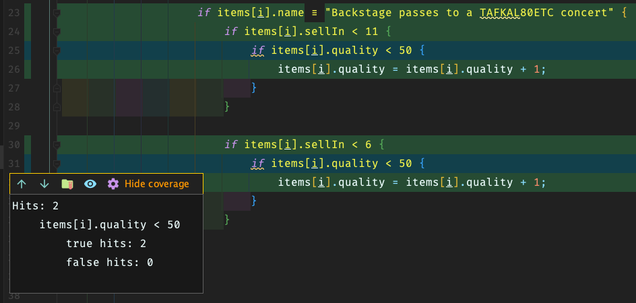The image size is (636, 303).
Task: Click blue coverage marker beside line 25
Action: [x=28, y=50]
